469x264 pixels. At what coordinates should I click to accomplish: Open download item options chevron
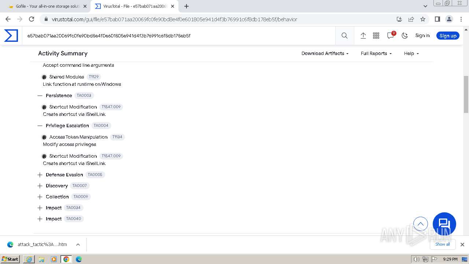tap(78, 245)
